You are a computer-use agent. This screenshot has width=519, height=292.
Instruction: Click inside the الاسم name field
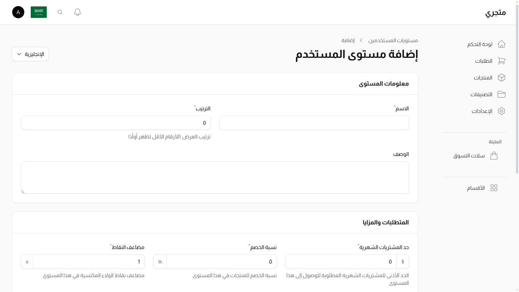(314, 122)
